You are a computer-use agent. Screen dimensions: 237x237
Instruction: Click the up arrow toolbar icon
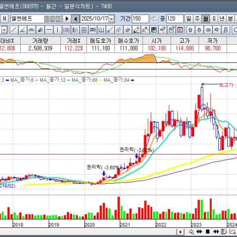point(190,30)
